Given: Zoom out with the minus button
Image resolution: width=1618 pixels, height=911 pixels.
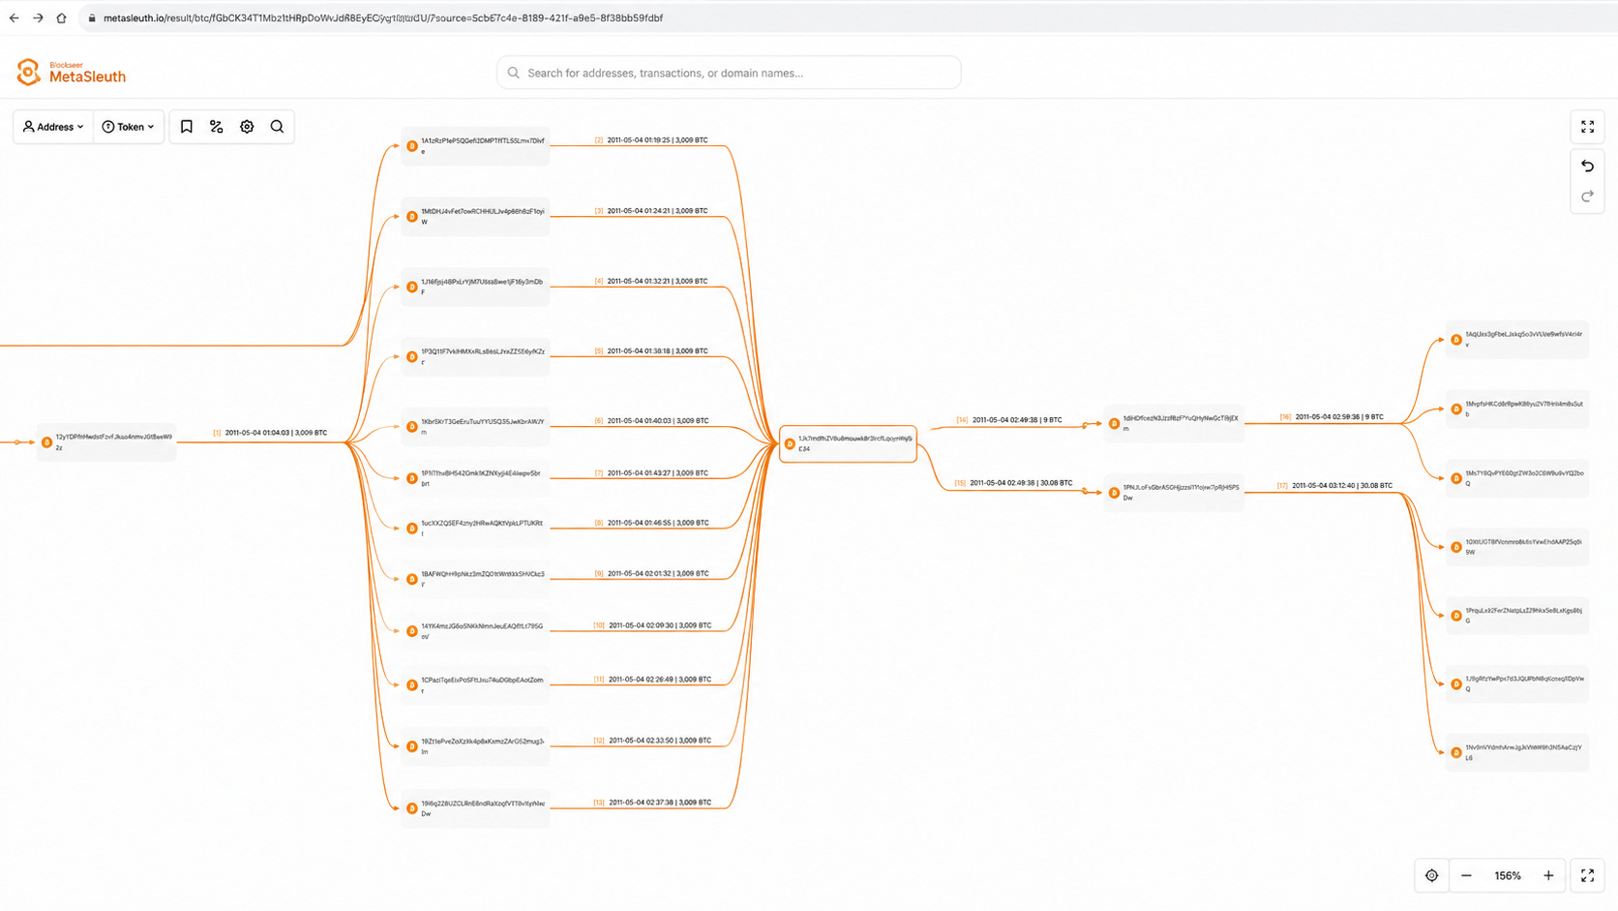Looking at the screenshot, I should coord(1466,875).
